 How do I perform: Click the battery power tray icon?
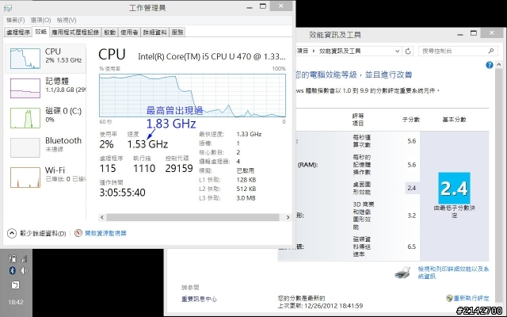(13, 258)
